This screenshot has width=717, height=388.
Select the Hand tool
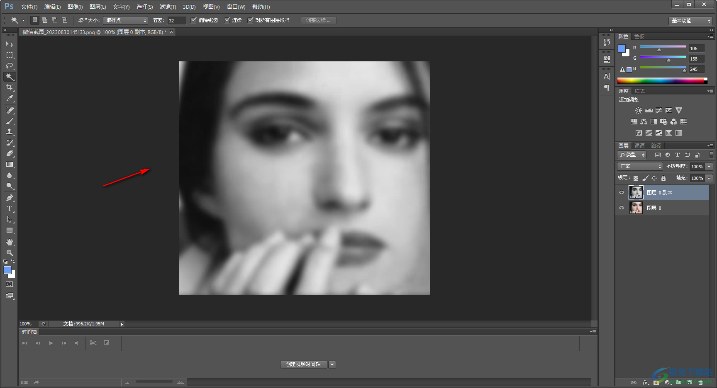(x=10, y=242)
